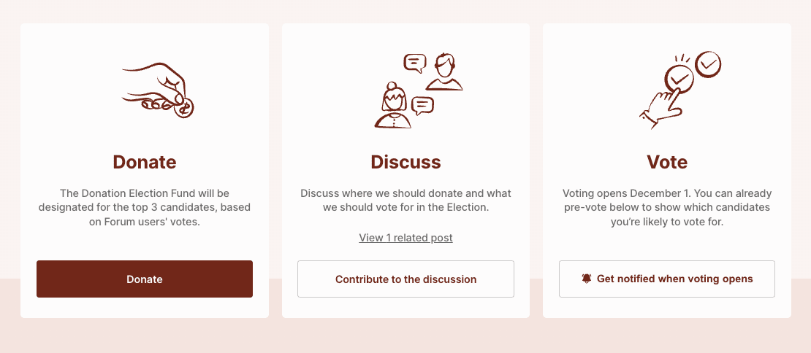811x353 pixels.
Task: Click the Donation Election Fund description text
Action: [x=145, y=208]
